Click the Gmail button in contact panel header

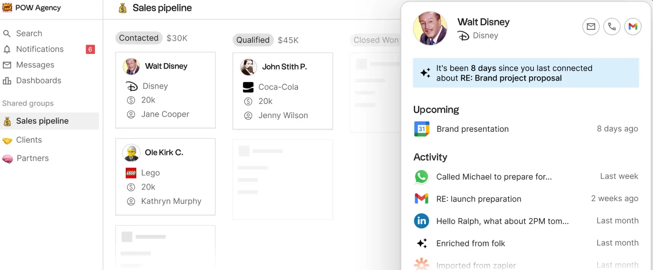pyautogui.click(x=633, y=26)
